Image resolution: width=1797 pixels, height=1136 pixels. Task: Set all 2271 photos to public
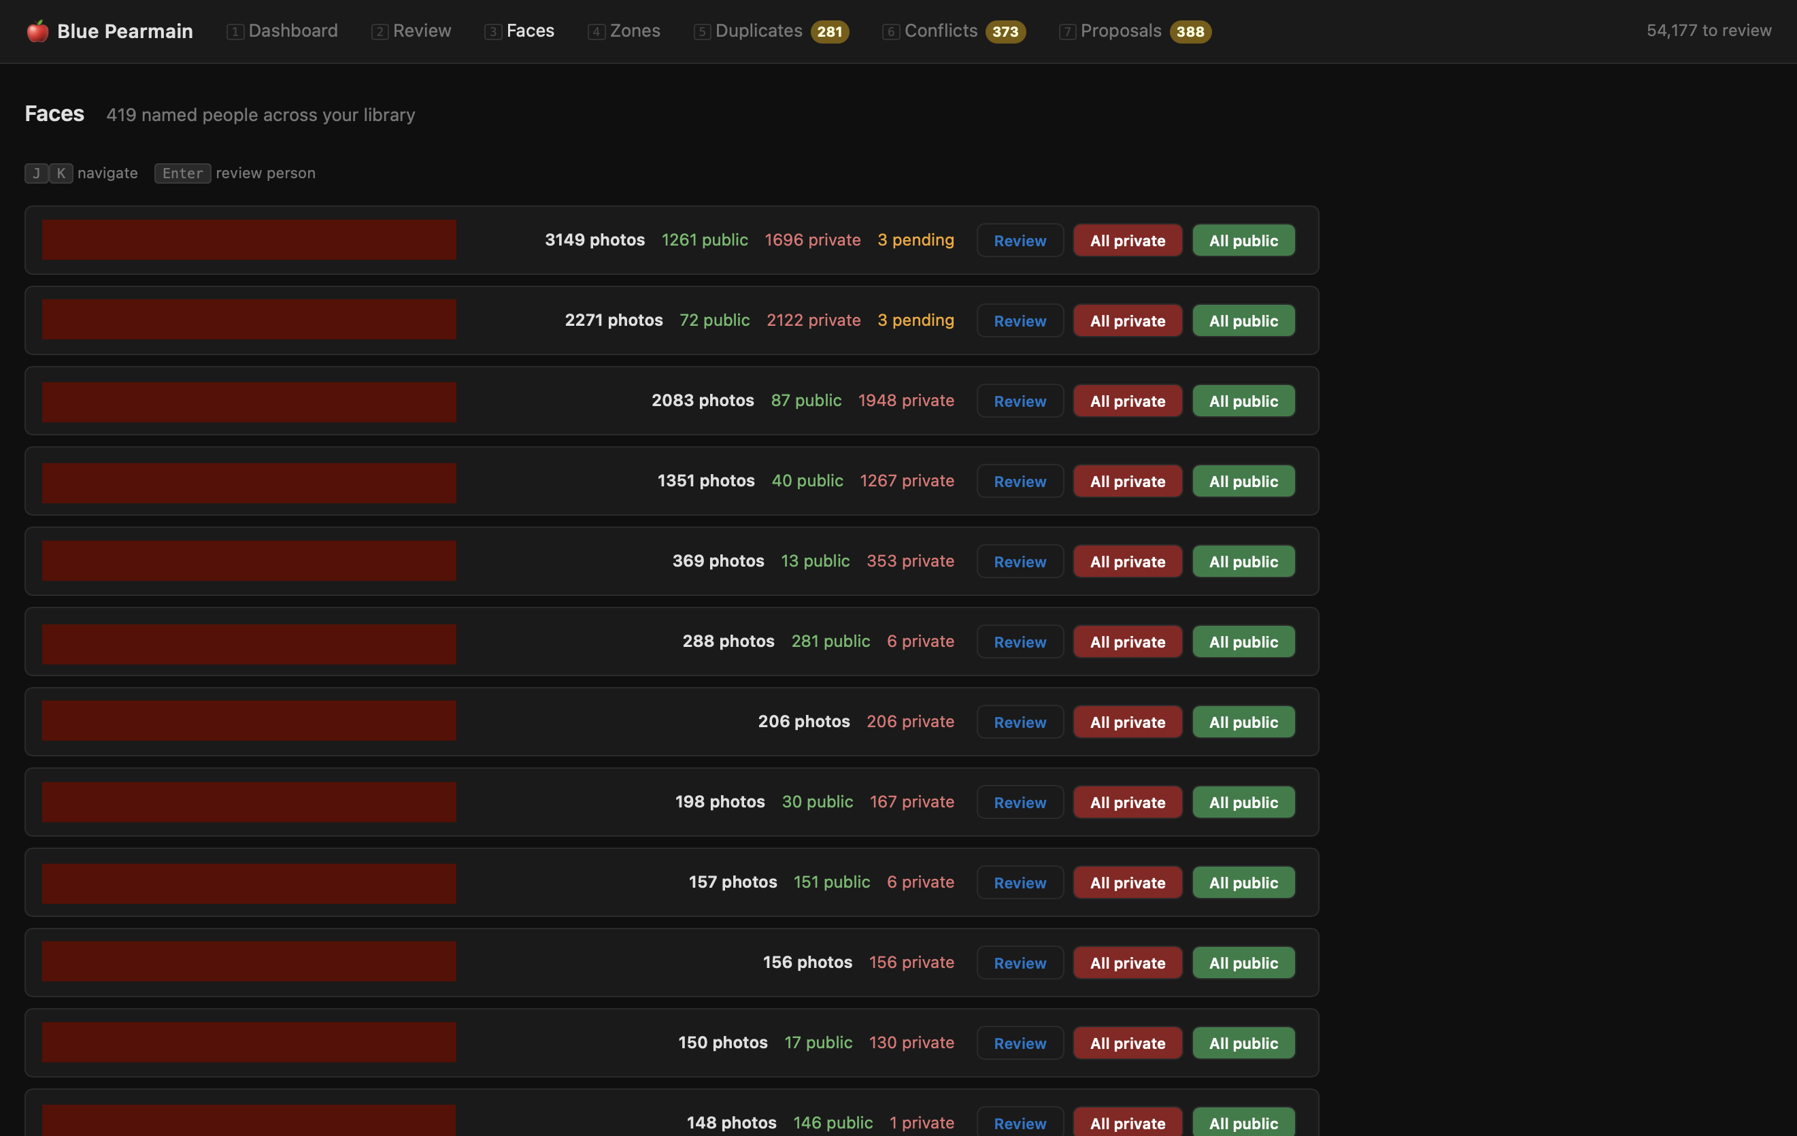1243,321
